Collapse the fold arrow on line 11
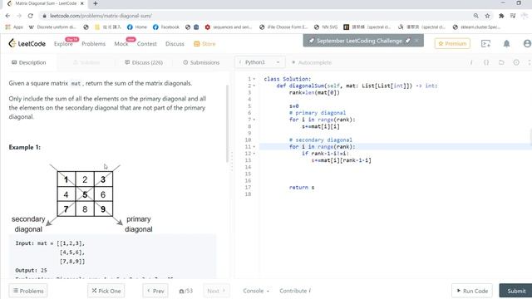Viewport: 532px width, 299px height. tap(254, 147)
